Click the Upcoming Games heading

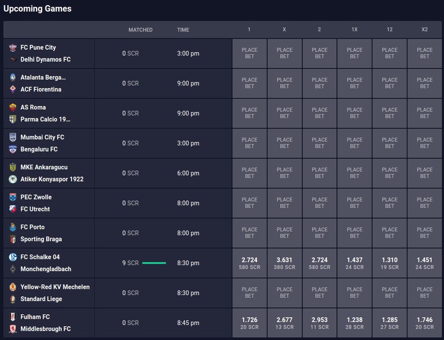37,9
